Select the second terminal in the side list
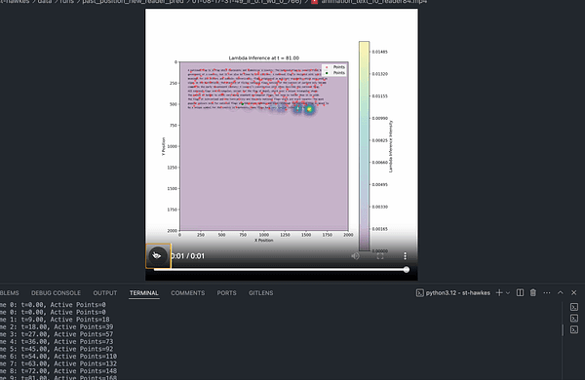Image resolution: width=585 pixels, height=380 pixels. pos(574,318)
